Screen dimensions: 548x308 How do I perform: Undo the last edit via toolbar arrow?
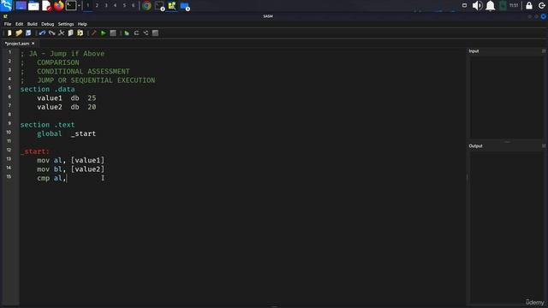tap(42, 33)
